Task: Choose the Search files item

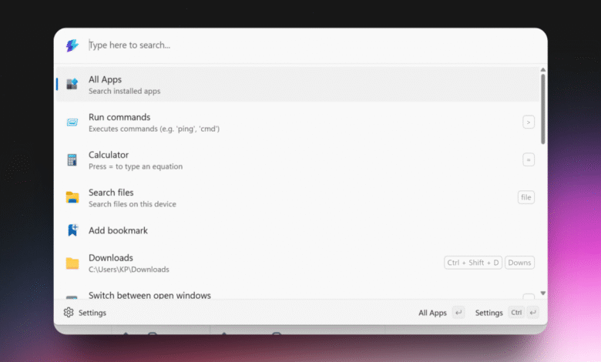Action: pos(297,197)
